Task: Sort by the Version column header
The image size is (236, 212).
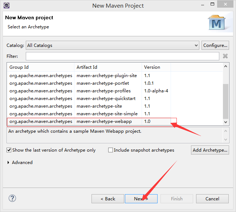Action: (156, 67)
